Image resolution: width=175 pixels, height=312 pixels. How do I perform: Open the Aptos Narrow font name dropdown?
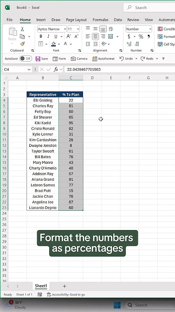65,29
